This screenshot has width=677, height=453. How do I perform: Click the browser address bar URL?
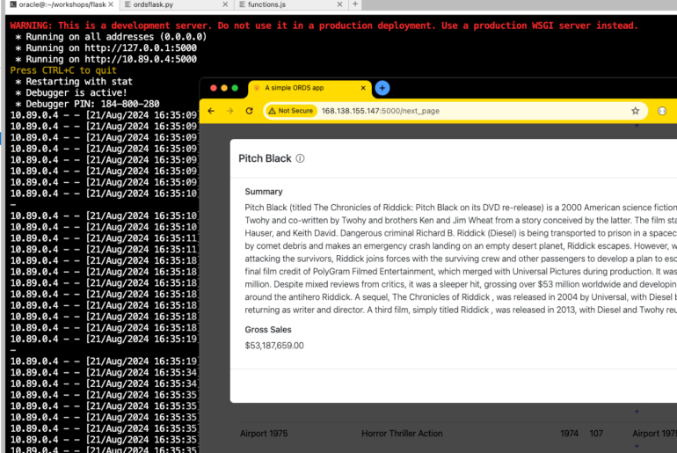(381, 111)
